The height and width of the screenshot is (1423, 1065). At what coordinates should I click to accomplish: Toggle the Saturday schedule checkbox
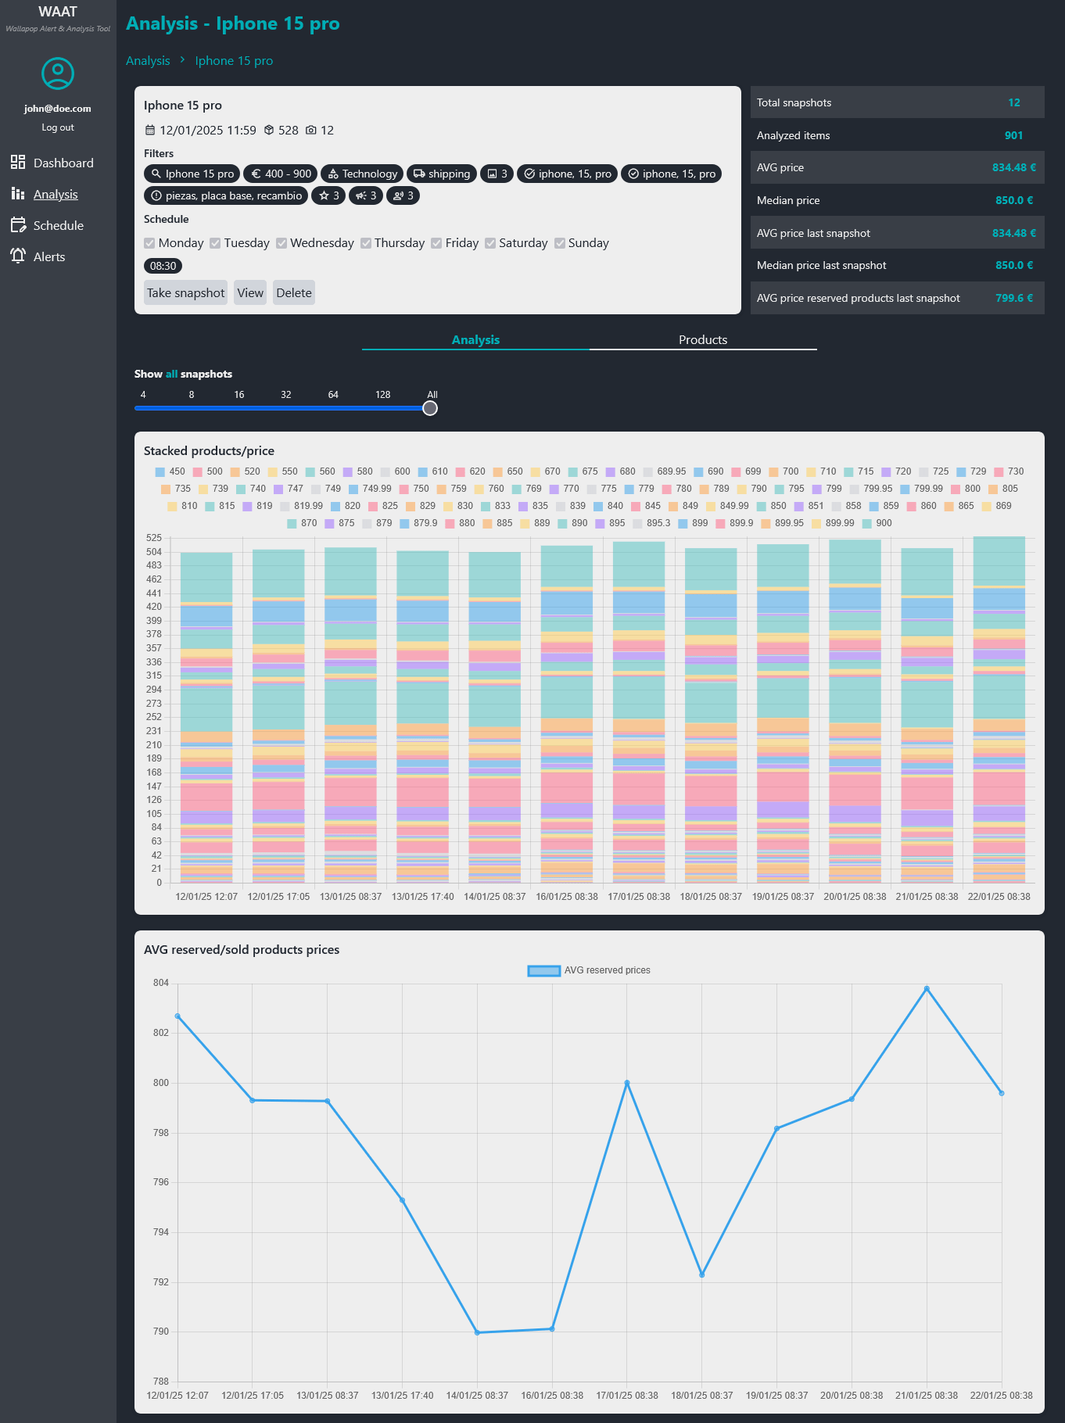pos(490,243)
